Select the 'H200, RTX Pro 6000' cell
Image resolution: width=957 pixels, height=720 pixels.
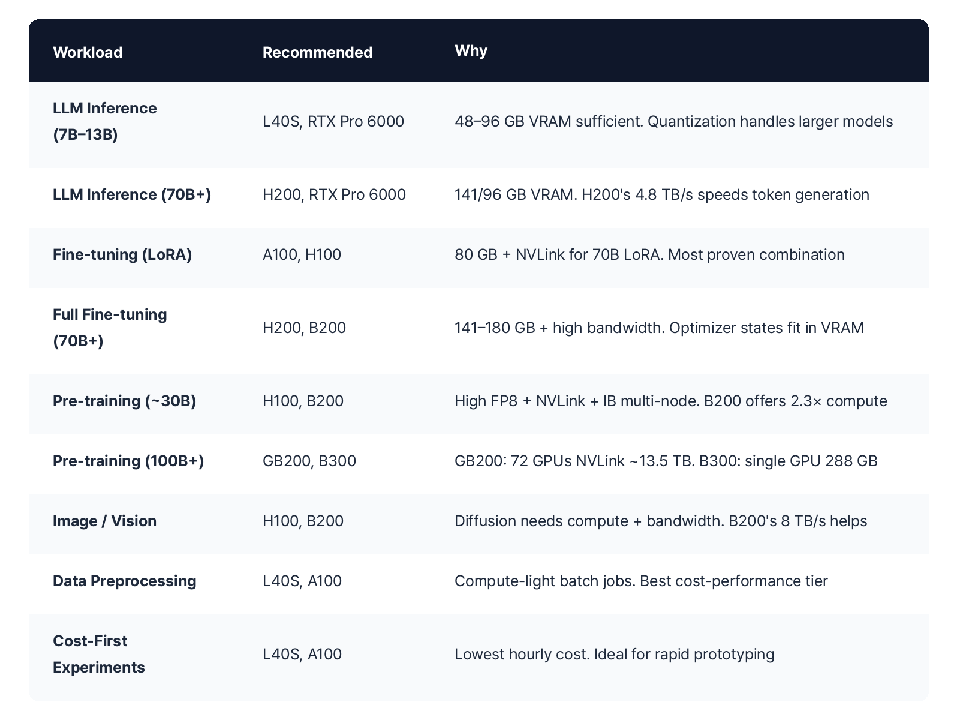point(334,194)
